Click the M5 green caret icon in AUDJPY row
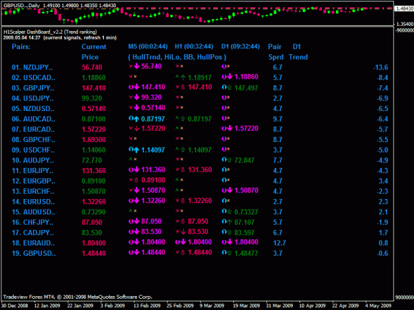 pos(130,159)
